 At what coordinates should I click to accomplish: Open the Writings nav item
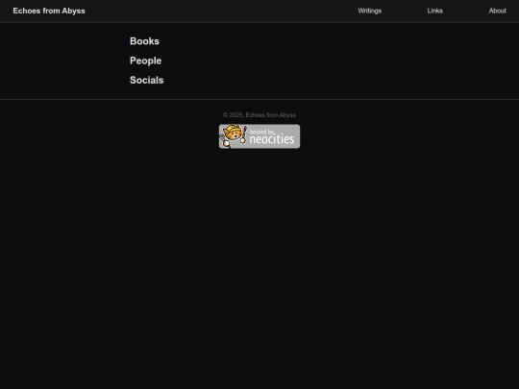point(369,11)
